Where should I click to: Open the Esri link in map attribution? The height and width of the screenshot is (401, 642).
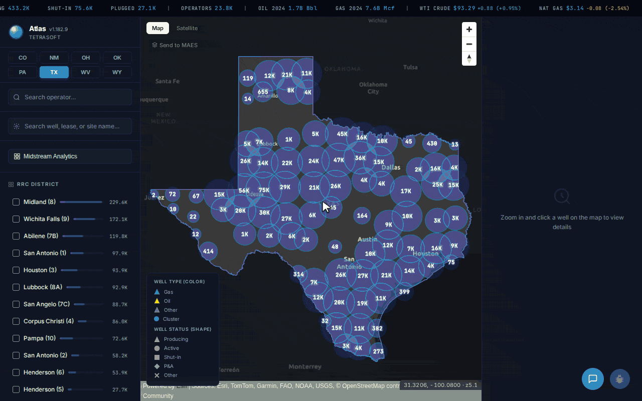(x=181, y=386)
